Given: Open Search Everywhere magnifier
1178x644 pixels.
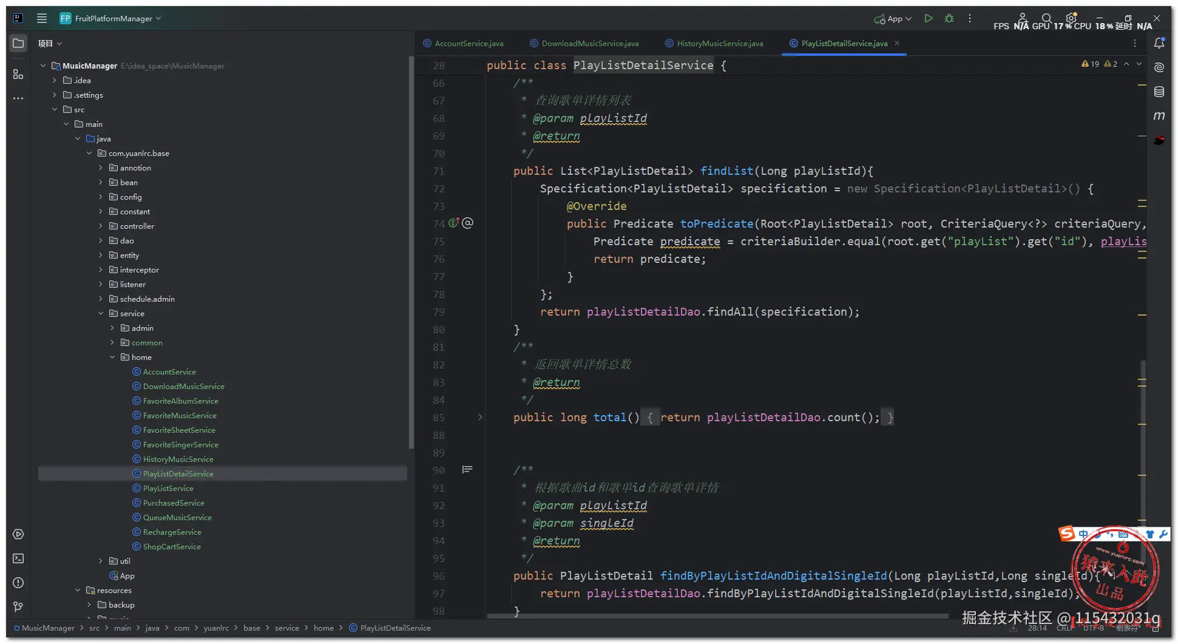Looking at the screenshot, I should coord(1046,18).
